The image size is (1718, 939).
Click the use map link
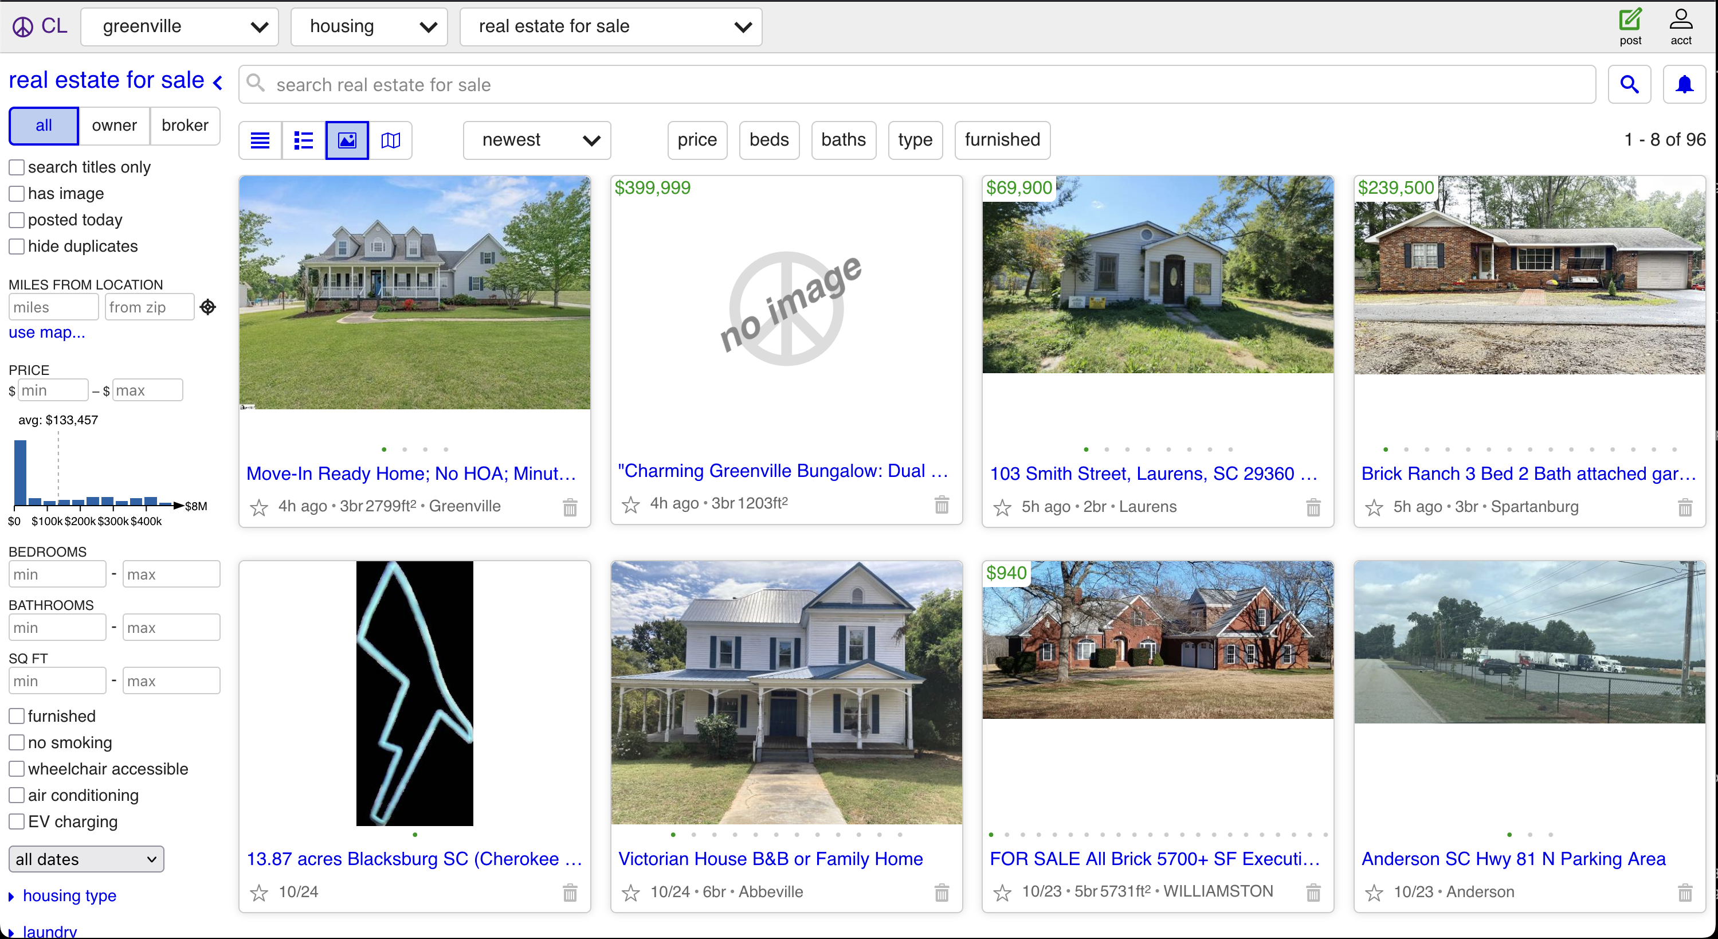[46, 332]
